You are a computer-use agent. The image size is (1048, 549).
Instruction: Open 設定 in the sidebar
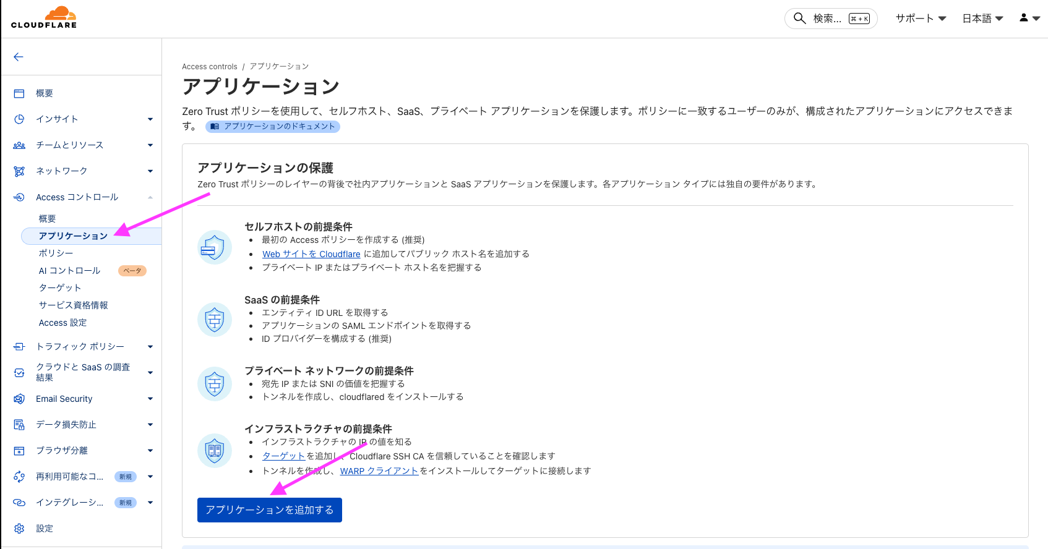tap(45, 529)
